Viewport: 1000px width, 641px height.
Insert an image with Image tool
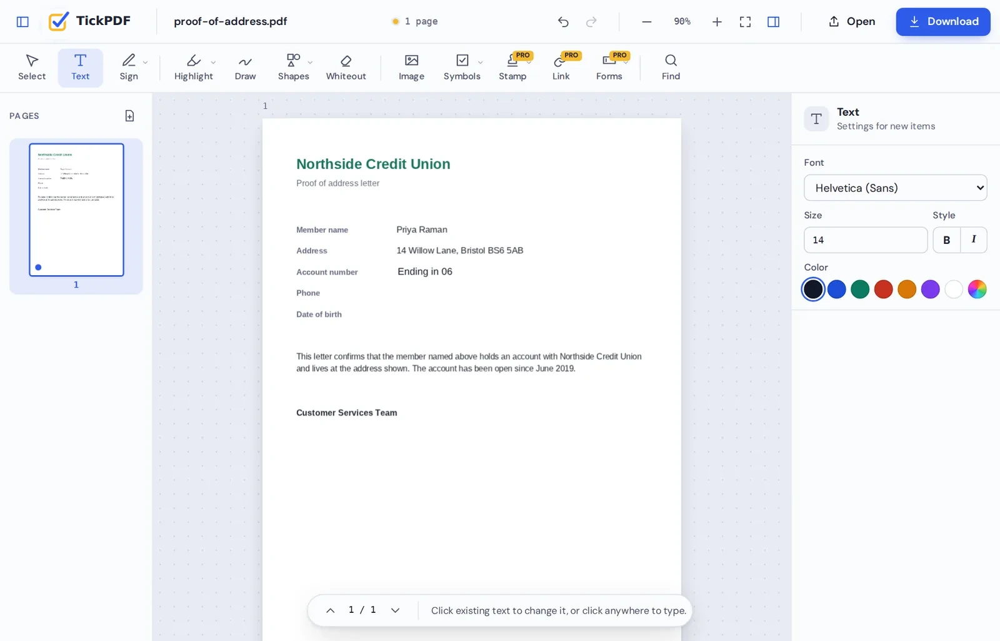pyautogui.click(x=411, y=68)
